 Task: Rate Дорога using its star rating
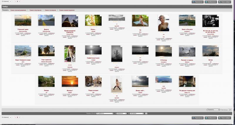pyautogui.click(x=46, y=27)
